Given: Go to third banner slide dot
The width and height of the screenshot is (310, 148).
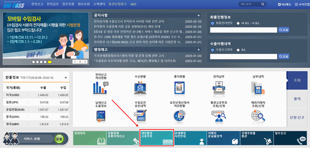Looking at the screenshot, I should pos(41,62).
